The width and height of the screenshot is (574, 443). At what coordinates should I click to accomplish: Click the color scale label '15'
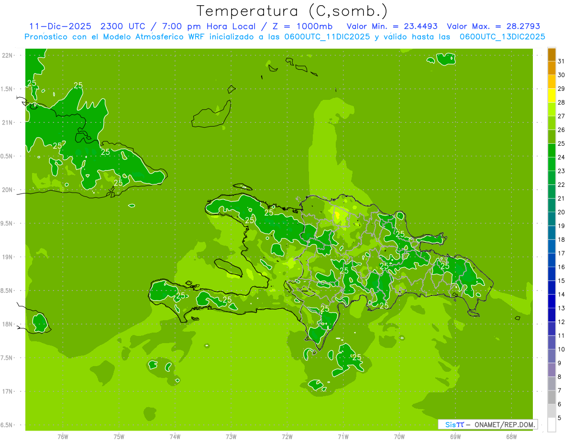point(561,281)
